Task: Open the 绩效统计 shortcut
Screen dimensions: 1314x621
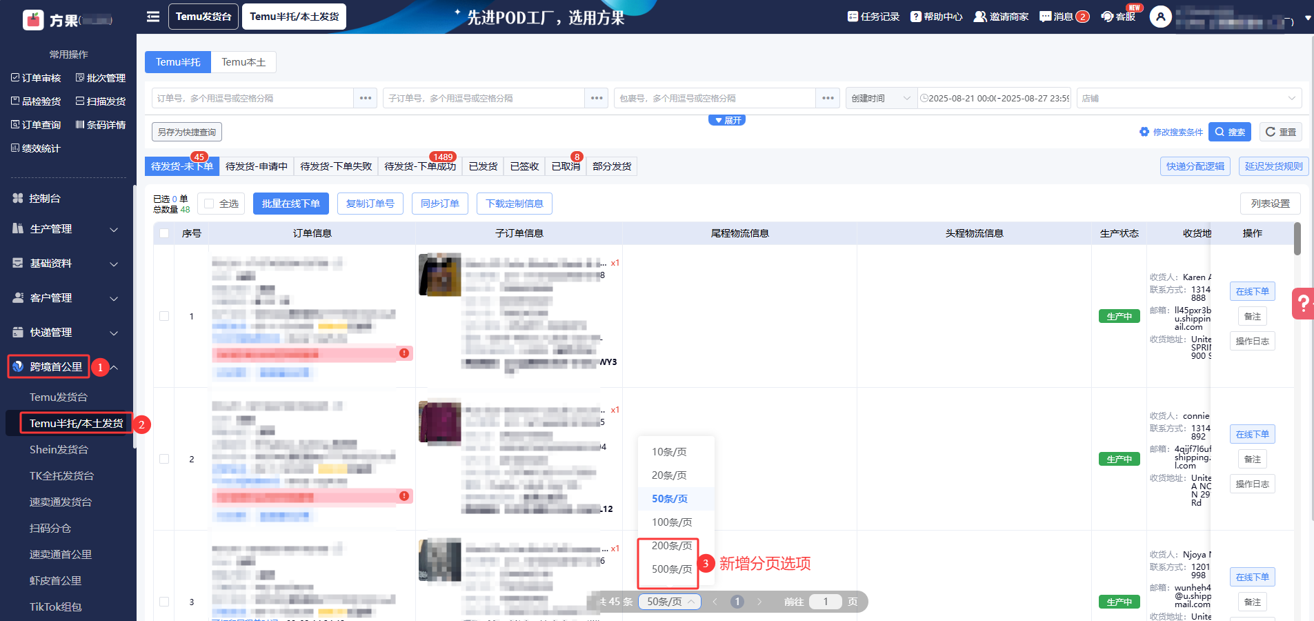Action: [x=36, y=148]
